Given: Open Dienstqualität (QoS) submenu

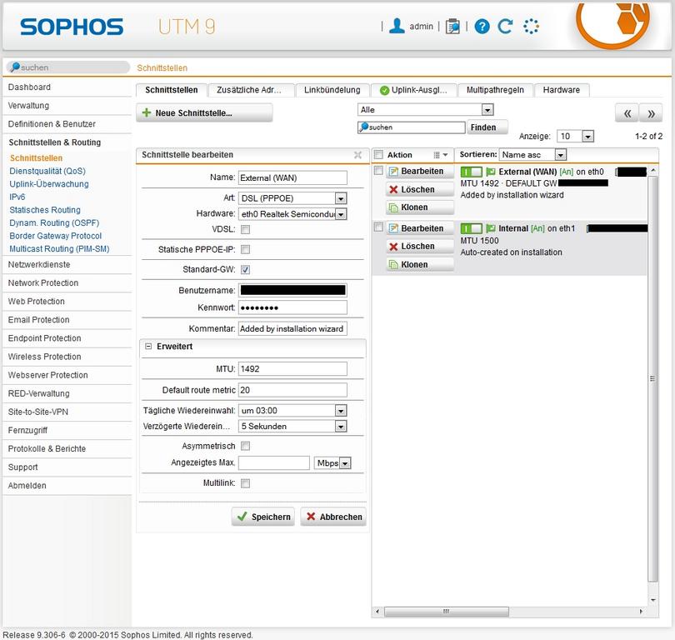Looking at the screenshot, I should pos(47,171).
